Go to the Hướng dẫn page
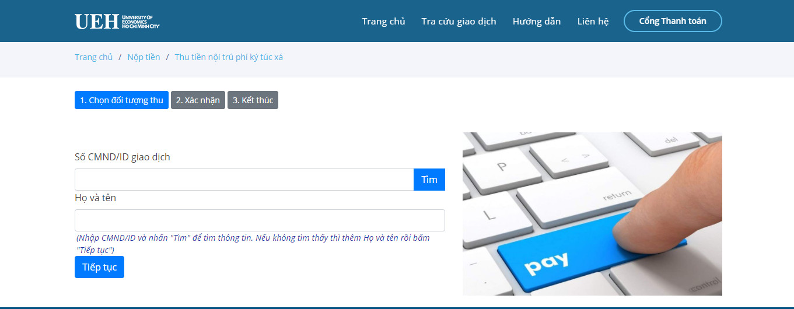Screen dimensions: 794x309 [x=537, y=22]
